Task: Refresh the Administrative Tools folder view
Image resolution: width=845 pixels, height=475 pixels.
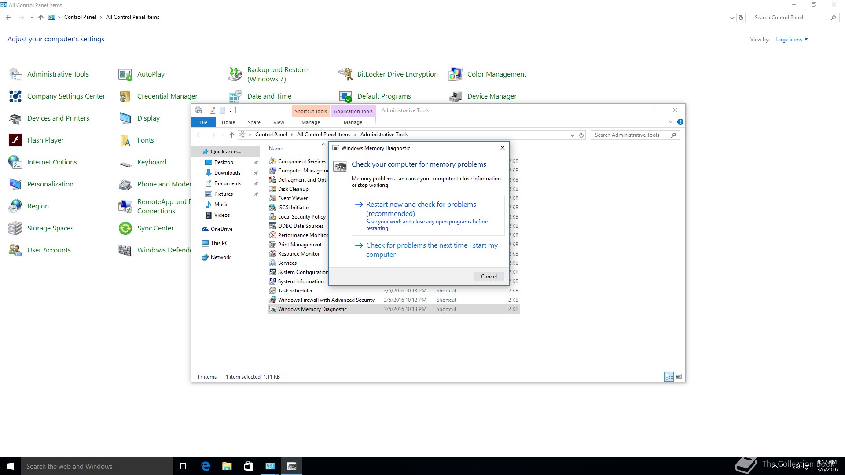Action: [581, 135]
